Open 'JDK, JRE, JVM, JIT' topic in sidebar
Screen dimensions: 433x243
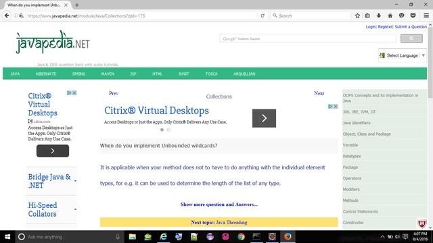(x=359, y=112)
